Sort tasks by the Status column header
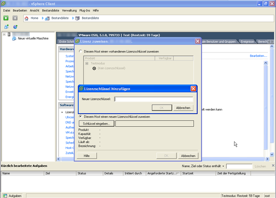This screenshot has width=276, height=198. 89,173
